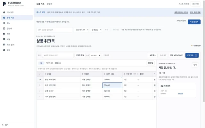Toggle the 변경한 행 1 filter
Image resolution: width=205 pixels, height=128 pixels.
pyautogui.click(x=80, y=55)
